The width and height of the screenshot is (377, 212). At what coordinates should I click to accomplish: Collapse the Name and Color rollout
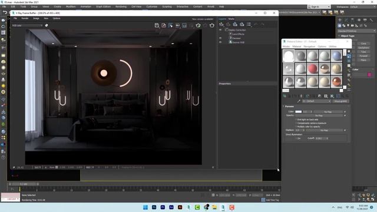[356, 69]
